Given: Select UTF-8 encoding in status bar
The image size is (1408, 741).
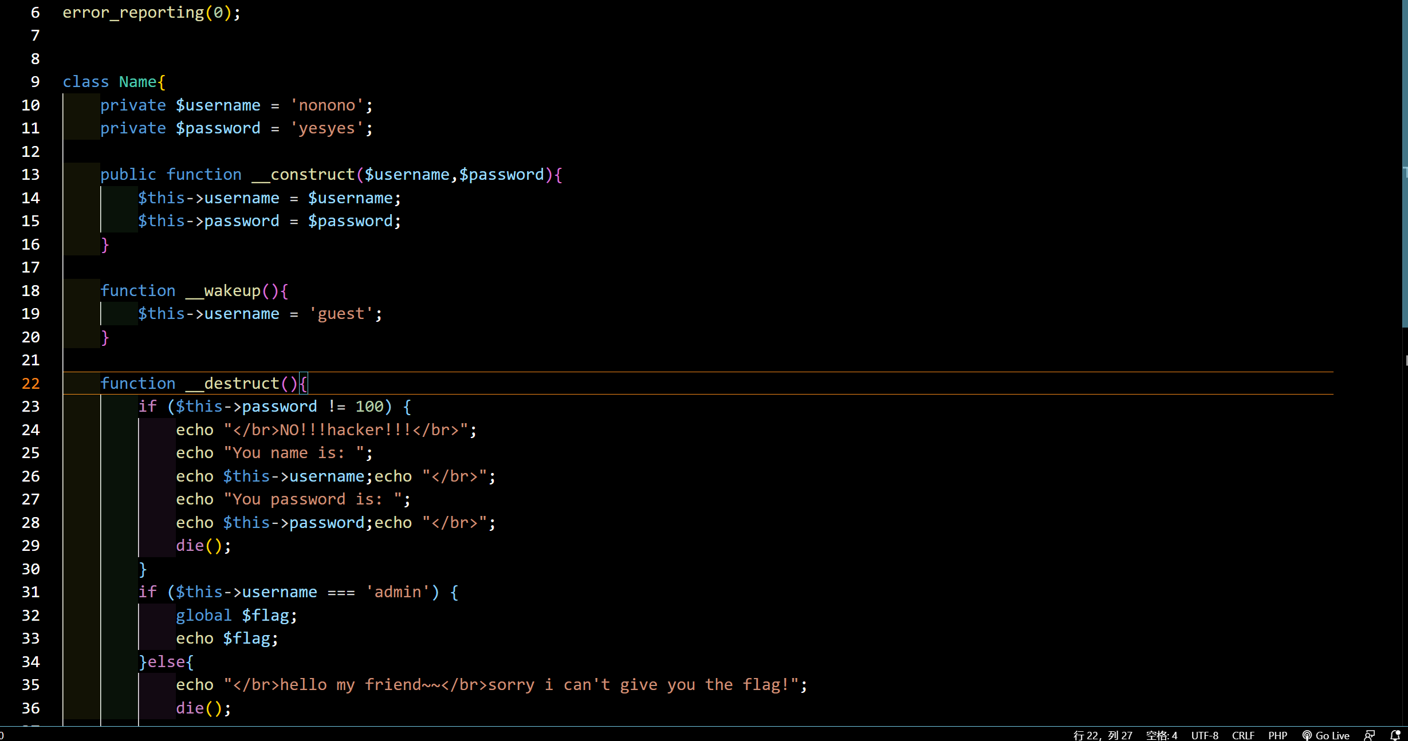Looking at the screenshot, I should point(1205,735).
